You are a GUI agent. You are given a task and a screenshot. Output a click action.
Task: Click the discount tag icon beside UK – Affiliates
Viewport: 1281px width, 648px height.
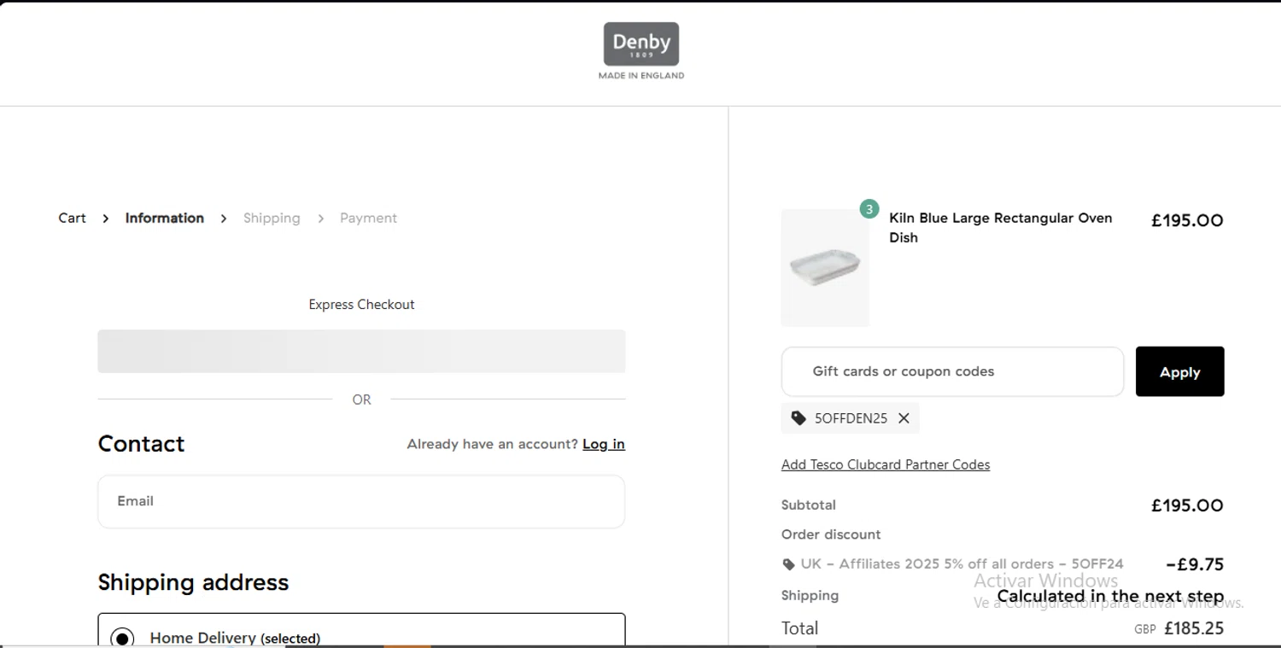point(788,564)
